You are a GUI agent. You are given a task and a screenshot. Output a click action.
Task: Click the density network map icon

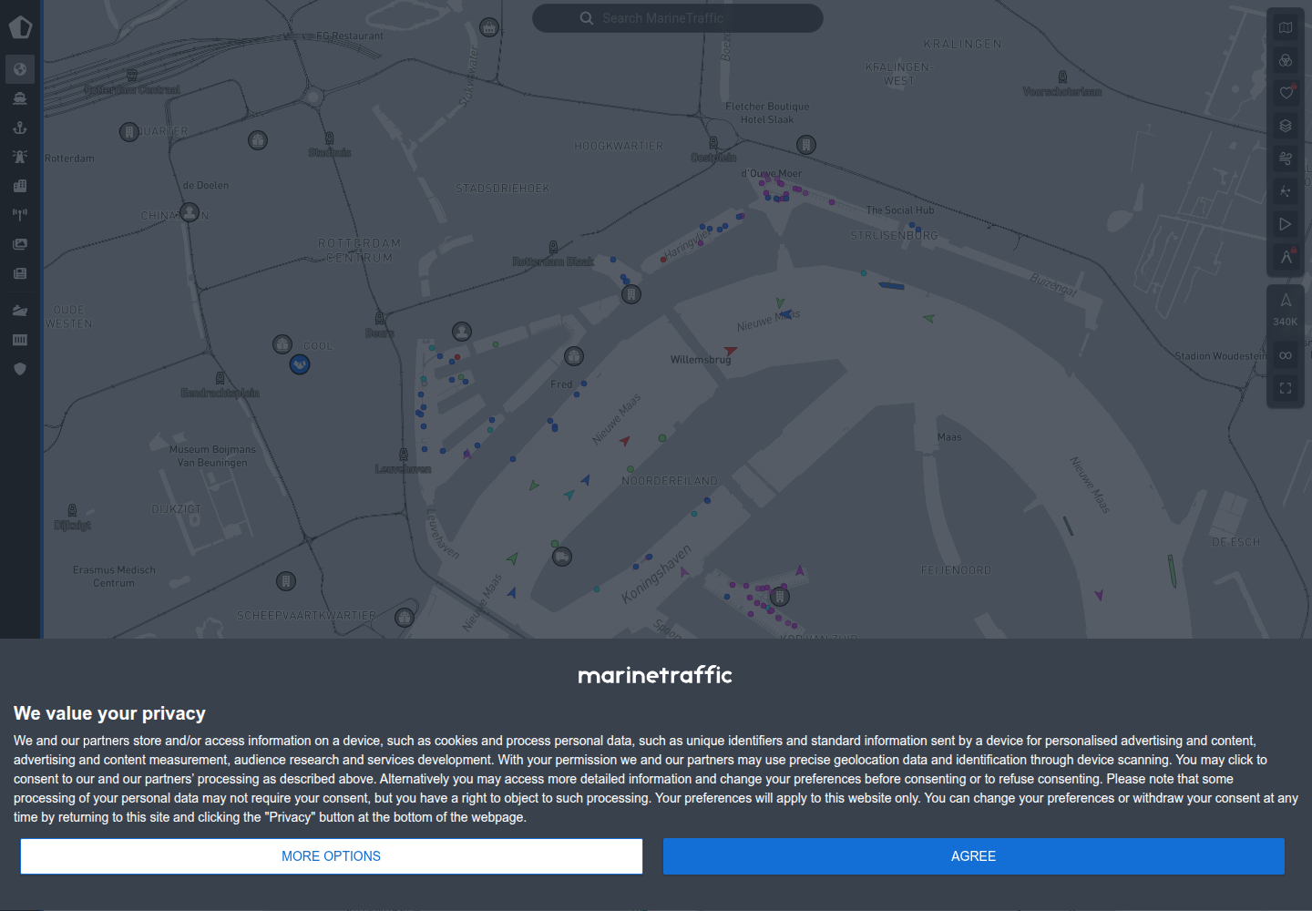coord(1286,191)
